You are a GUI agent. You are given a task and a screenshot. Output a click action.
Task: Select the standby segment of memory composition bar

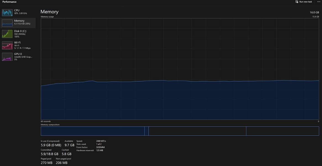pyautogui.click(x=197, y=131)
